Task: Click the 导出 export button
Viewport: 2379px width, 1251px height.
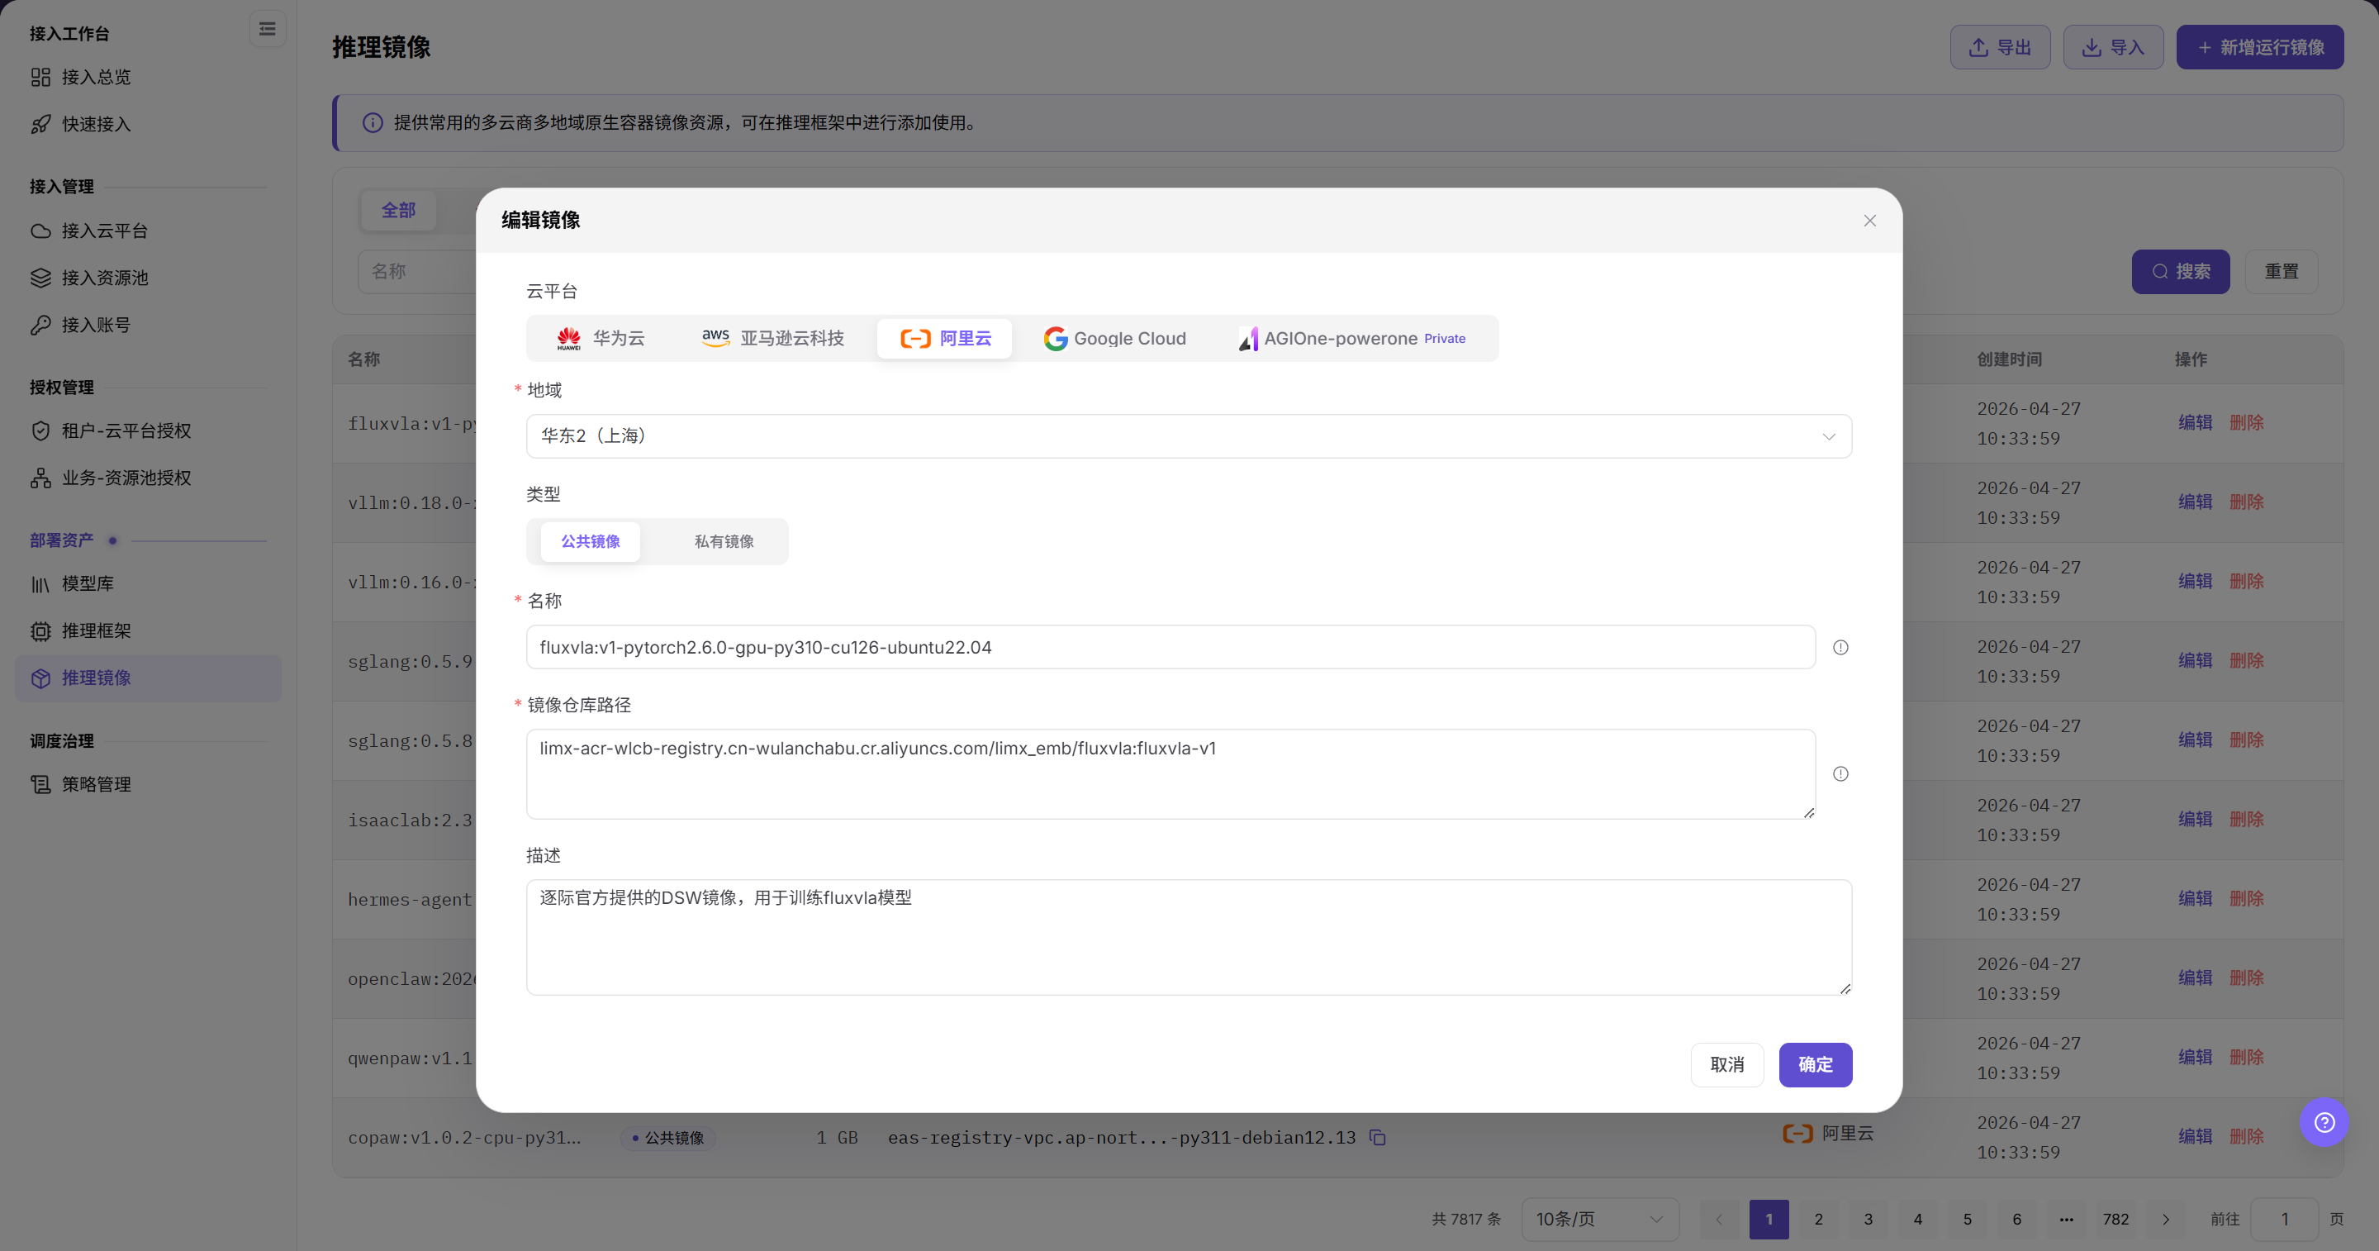Action: (x=1999, y=47)
